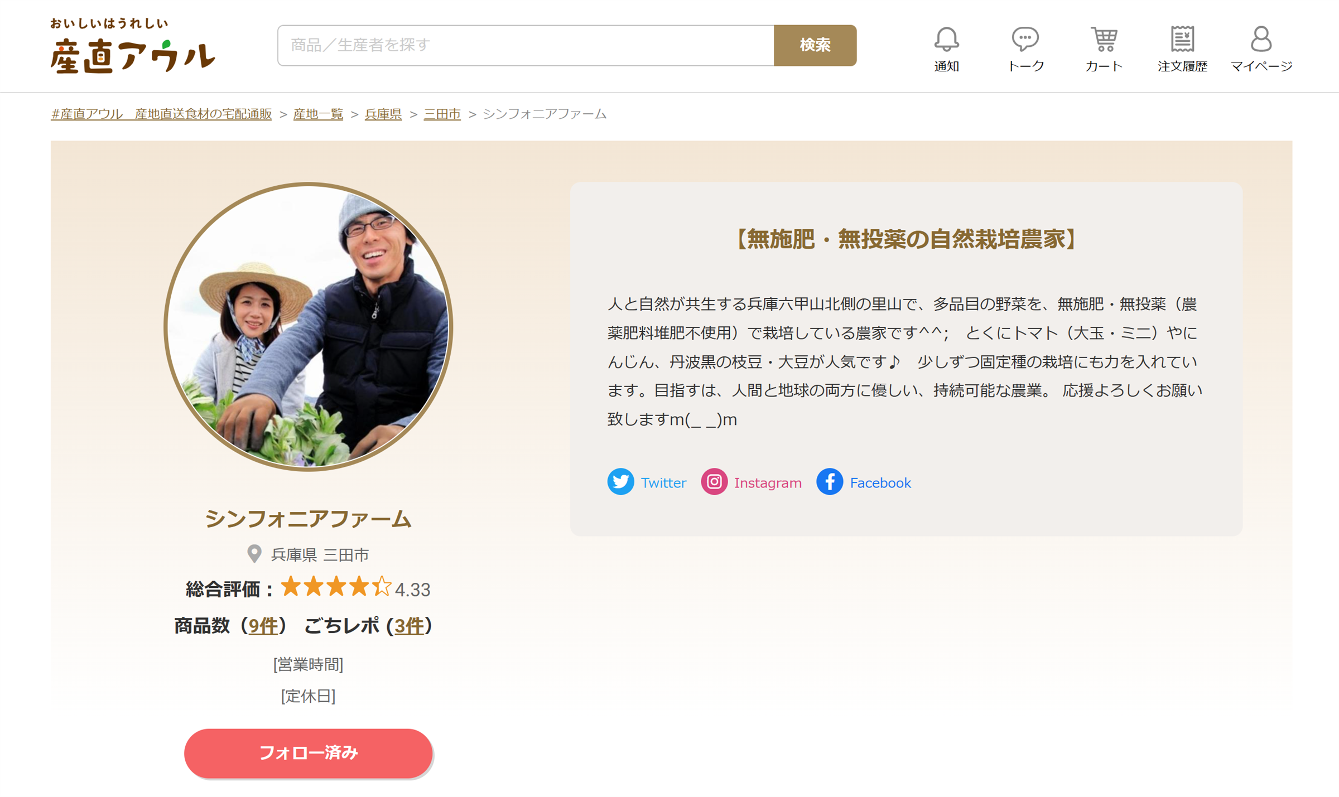
Task: Focus the 商品／生産者を探す search field
Action: tap(526, 45)
